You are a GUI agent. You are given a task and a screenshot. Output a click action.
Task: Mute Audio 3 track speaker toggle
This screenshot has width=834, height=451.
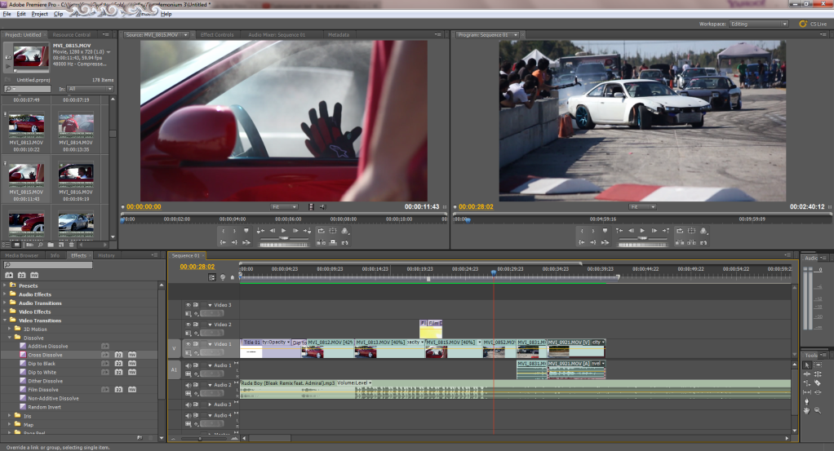[x=189, y=405]
